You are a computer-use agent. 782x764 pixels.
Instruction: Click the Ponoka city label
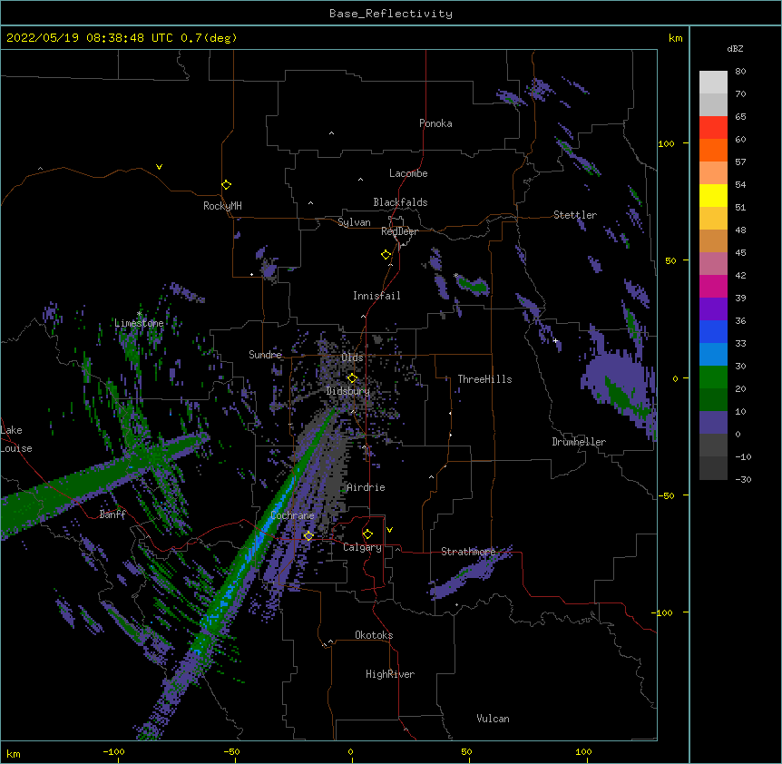[435, 123]
